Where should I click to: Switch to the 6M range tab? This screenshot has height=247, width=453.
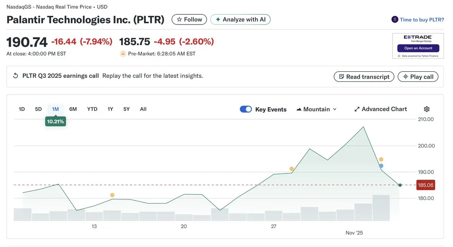[x=73, y=109]
